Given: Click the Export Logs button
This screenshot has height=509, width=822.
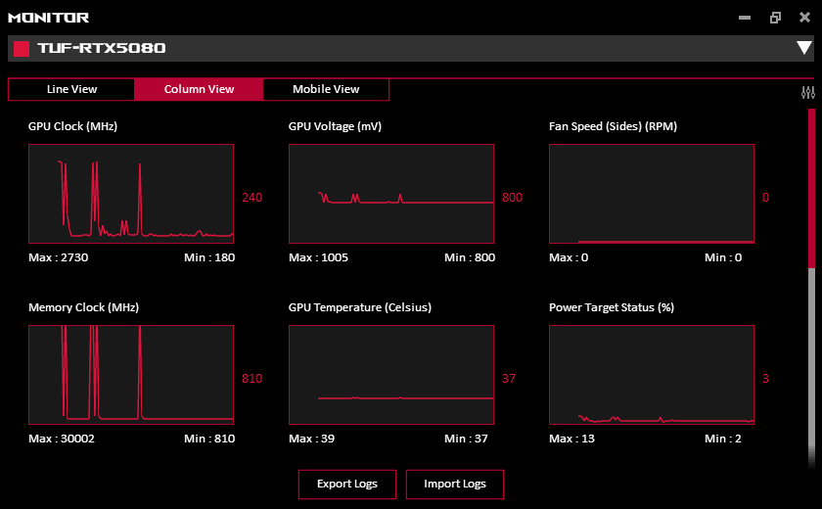Looking at the screenshot, I should [347, 484].
